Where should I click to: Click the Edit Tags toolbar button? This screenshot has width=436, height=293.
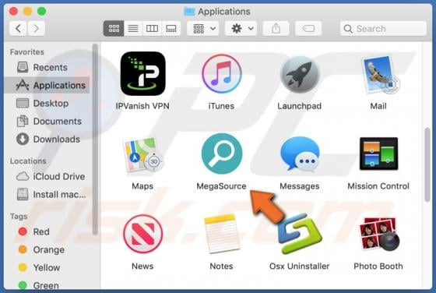tap(308, 28)
